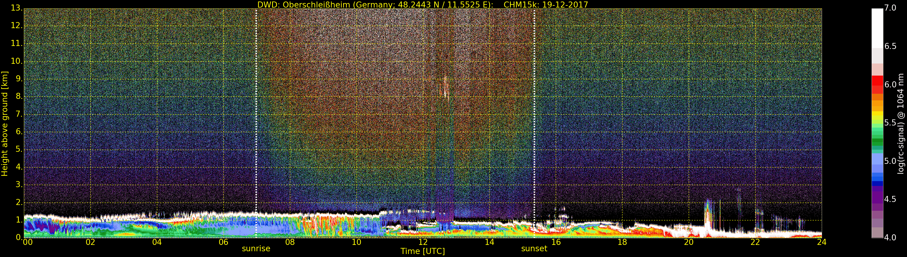This screenshot has width=907, height=257.
Task: Click the "00" time axis tick label
Action: tap(28, 242)
